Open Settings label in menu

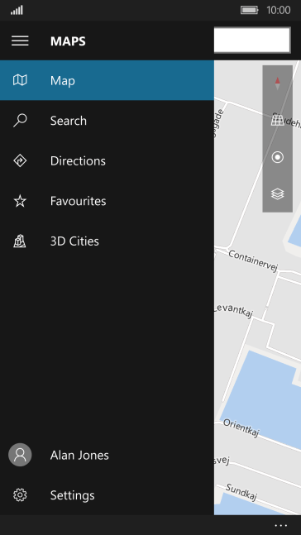[x=72, y=495]
